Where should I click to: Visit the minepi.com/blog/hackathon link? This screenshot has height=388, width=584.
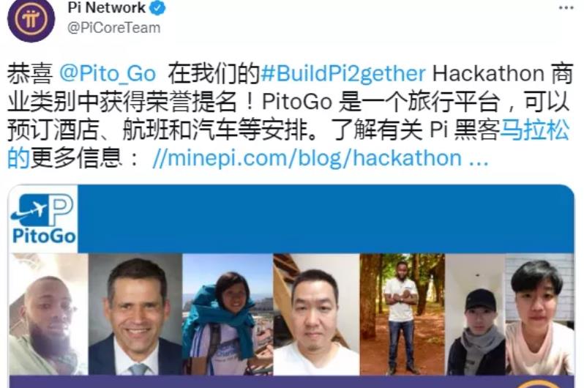coord(321,158)
